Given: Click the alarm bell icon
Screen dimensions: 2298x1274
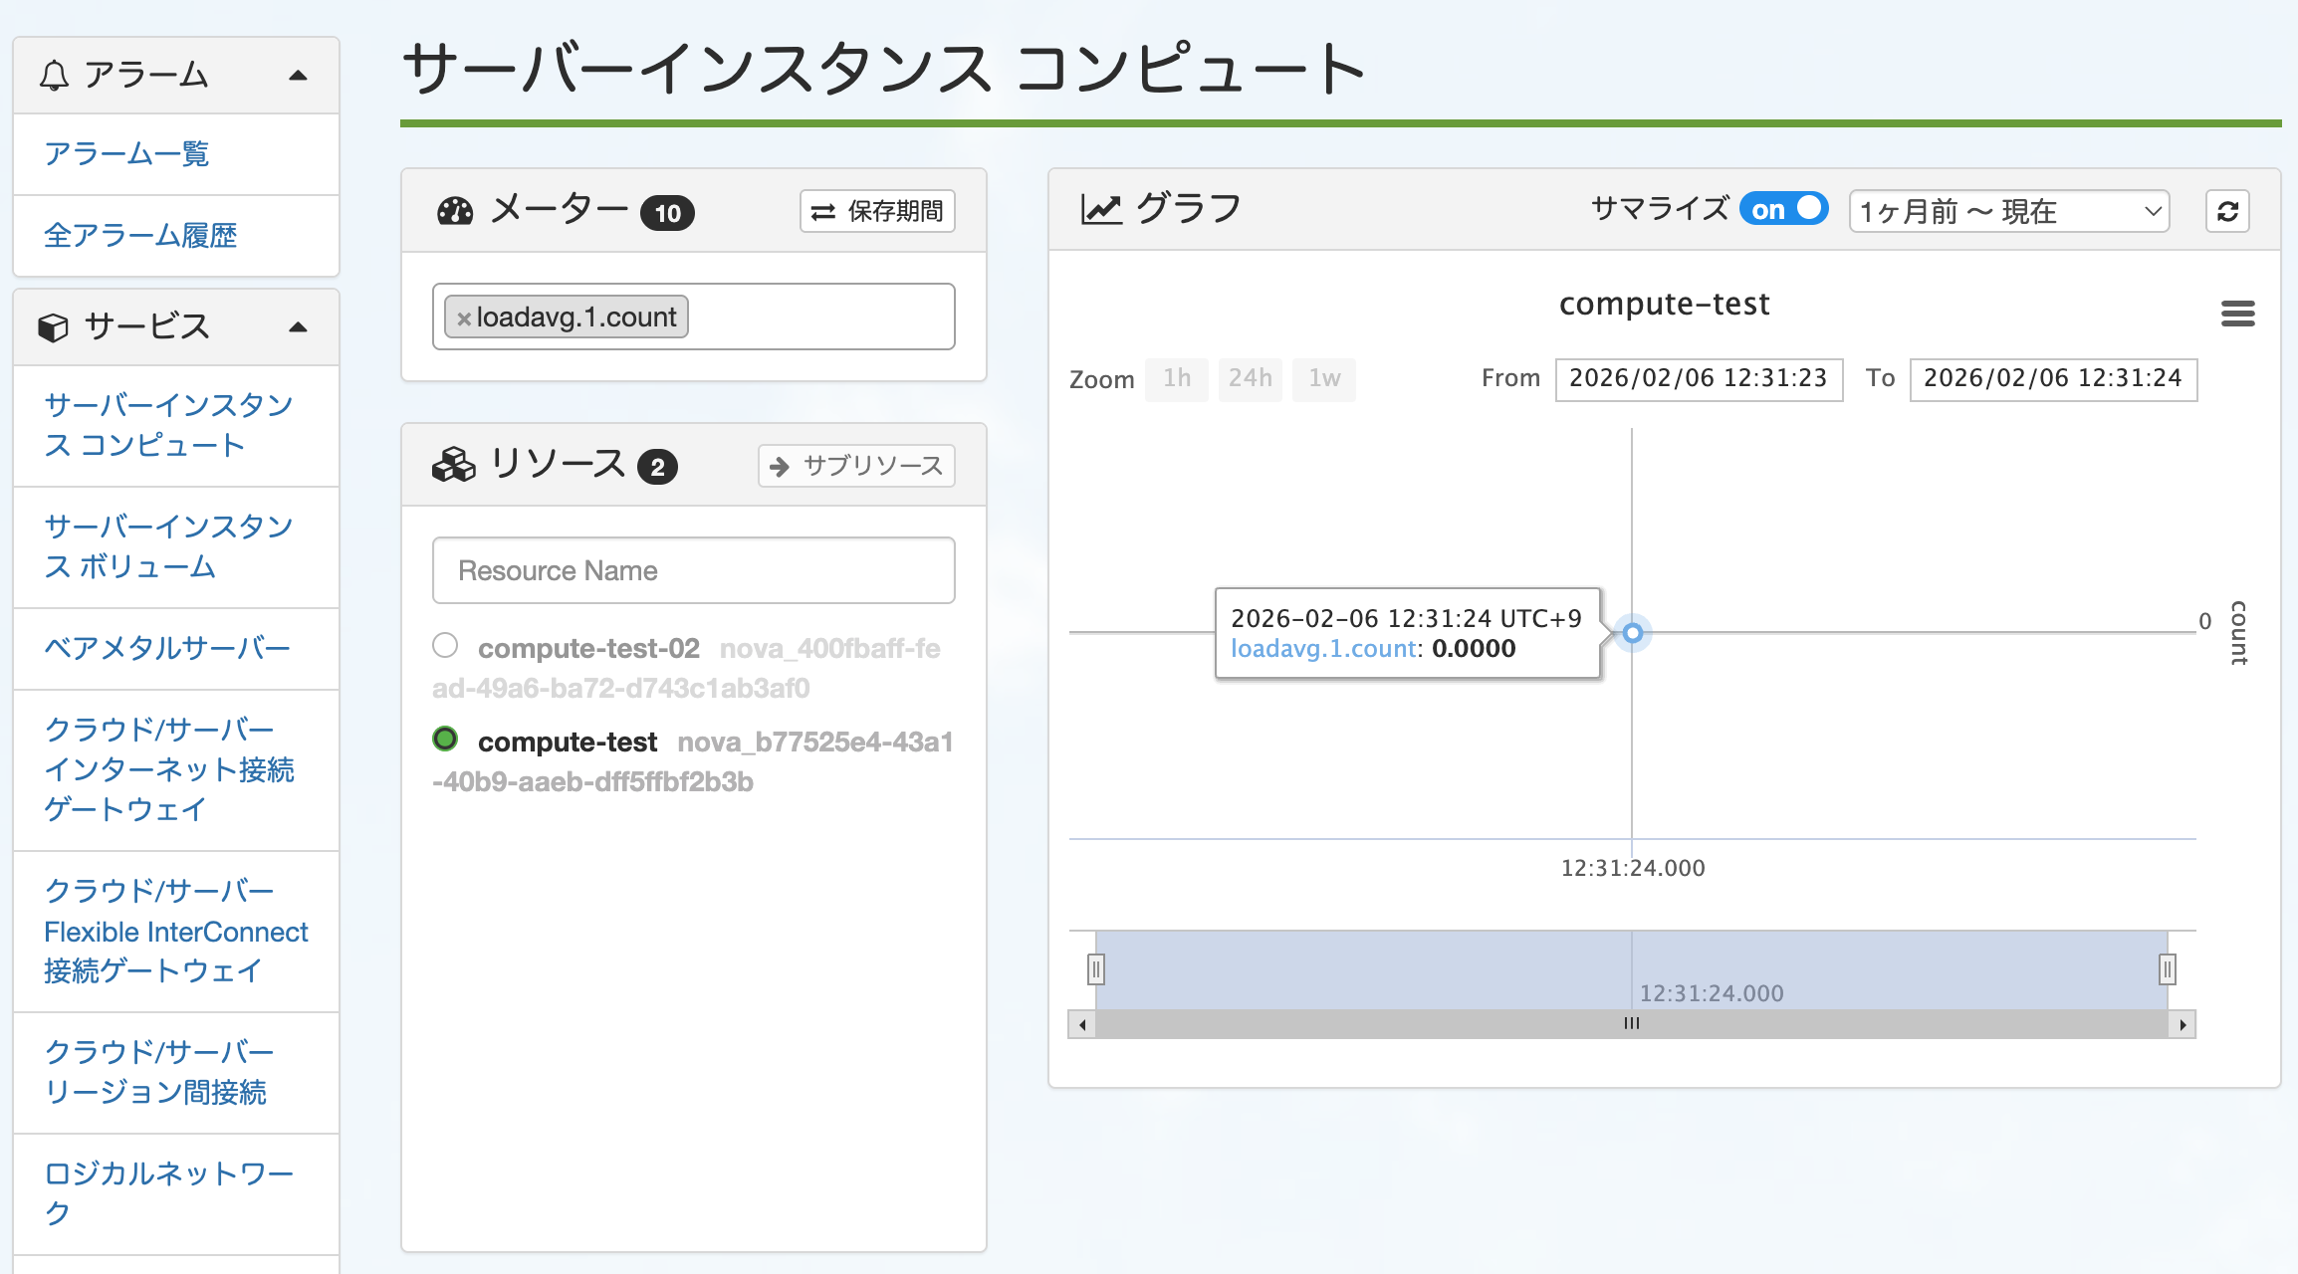Looking at the screenshot, I should click(x=54, y=76).
